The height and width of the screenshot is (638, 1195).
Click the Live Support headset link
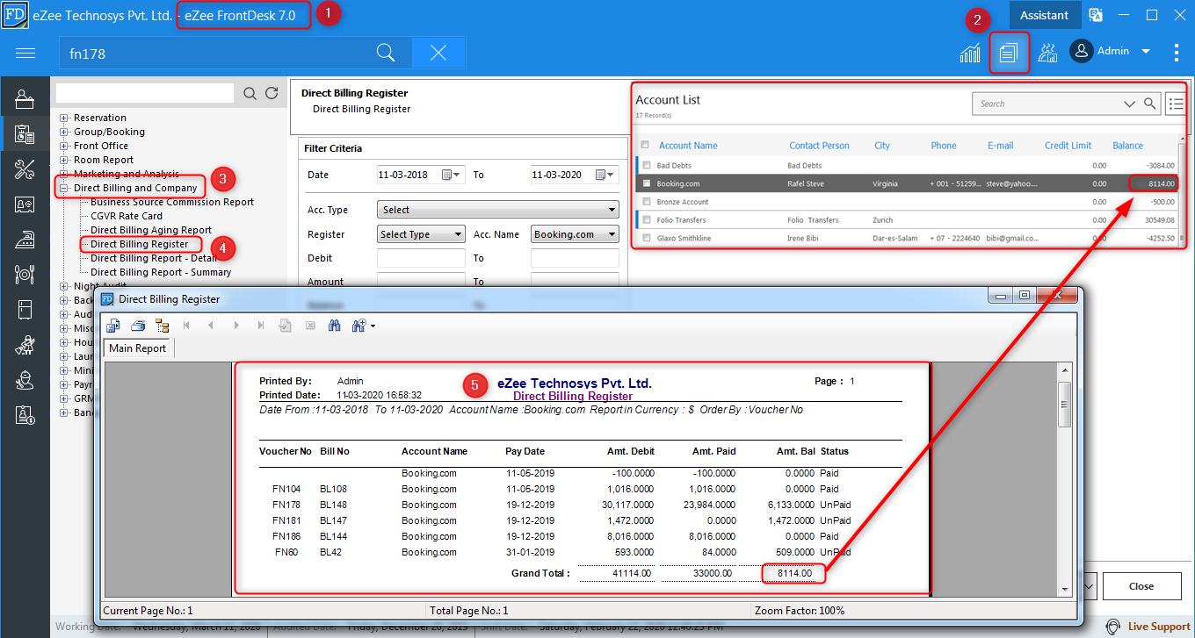[1148, 627]
